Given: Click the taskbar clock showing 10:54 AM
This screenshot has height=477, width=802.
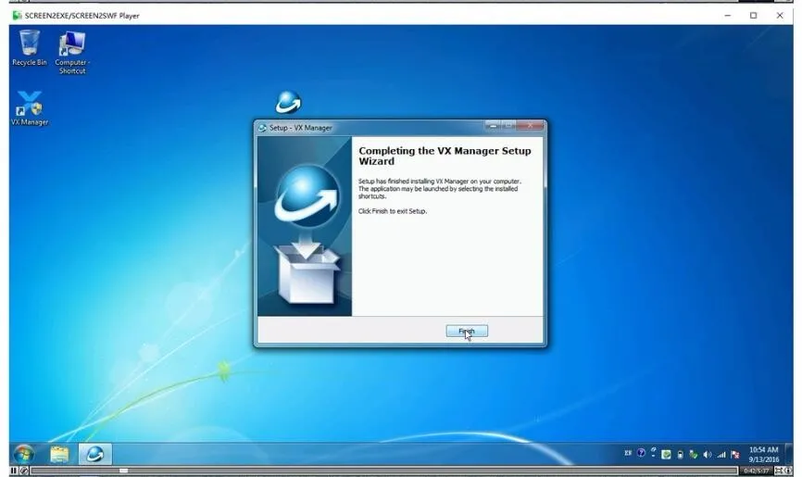Looking at the screenshot, I should 763,455.
